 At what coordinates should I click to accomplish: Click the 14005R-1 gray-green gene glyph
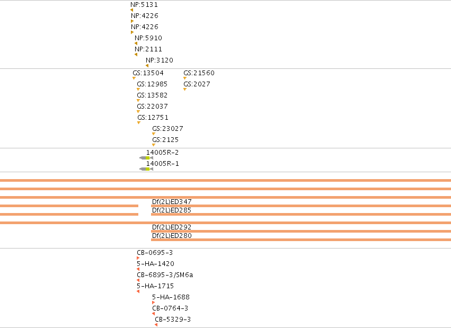pyautogui.click(x=146, y=169)
